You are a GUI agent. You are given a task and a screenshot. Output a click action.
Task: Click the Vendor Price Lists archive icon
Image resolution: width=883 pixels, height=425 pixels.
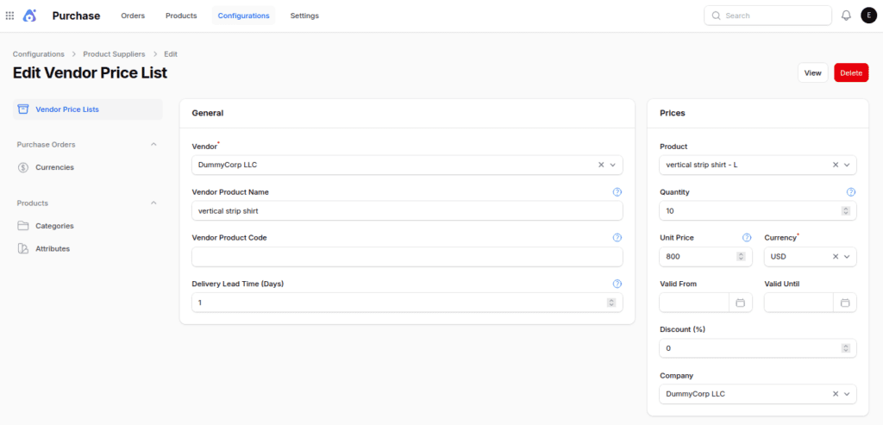(23, 109)
